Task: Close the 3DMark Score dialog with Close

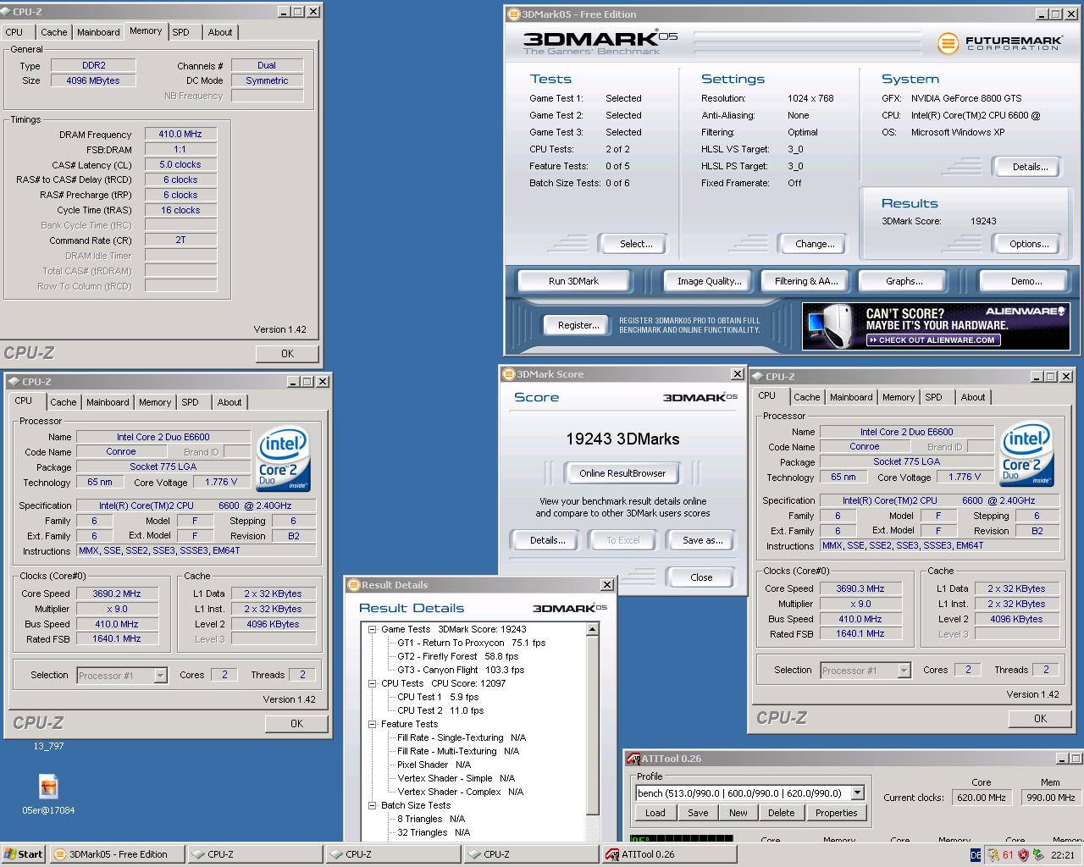Action: click(x=701, y=577)
